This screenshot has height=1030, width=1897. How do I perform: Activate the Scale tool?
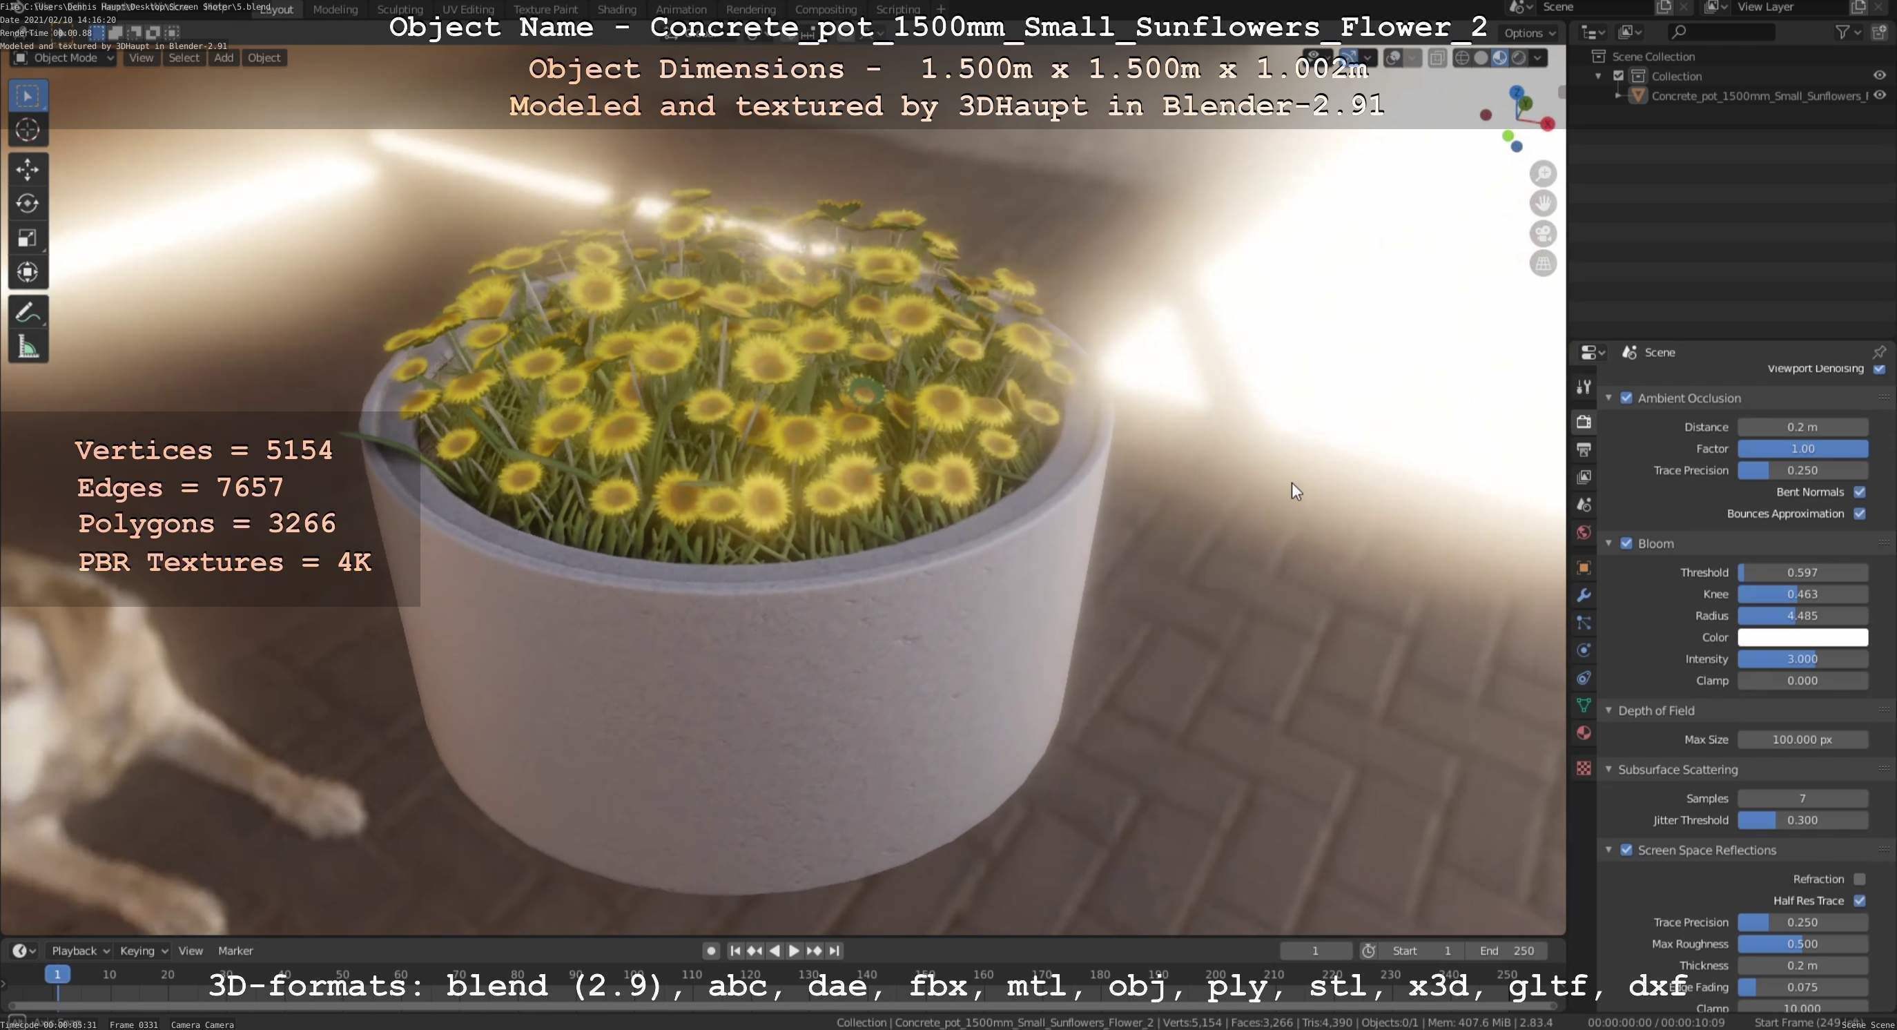point(28,237)
